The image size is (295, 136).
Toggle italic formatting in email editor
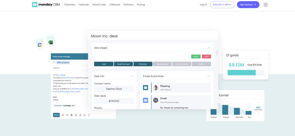[x=89, y=115]
